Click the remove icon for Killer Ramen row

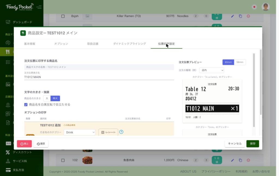click(248, 16)
